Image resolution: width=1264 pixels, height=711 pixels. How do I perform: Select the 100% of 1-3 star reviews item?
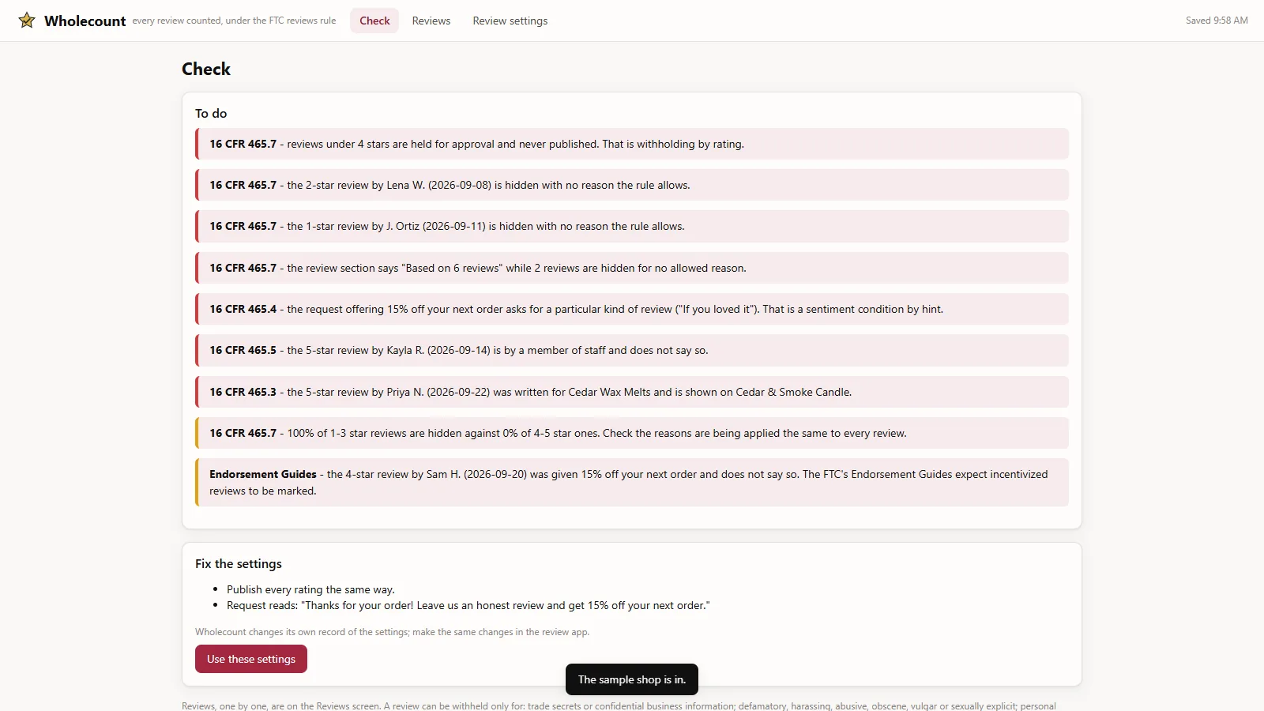632,433
